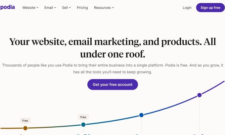Click the Sell navigation label
225x135 pixels.
point(65,8)
